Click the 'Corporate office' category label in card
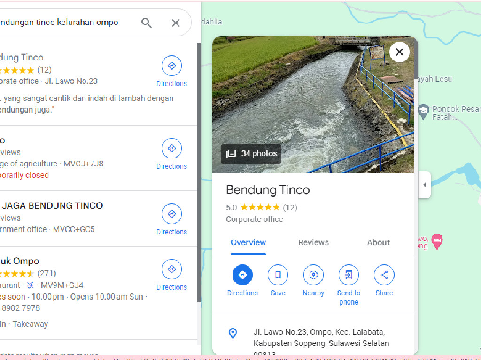Screen dimensions: 481x360 255,219
